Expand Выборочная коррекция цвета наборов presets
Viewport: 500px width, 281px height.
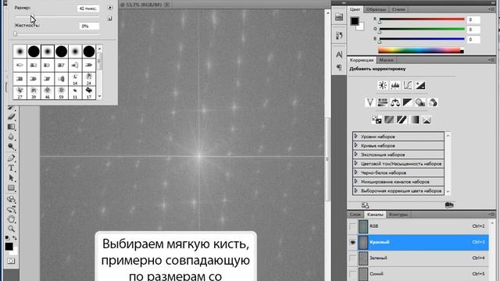[x=356, y=190]
